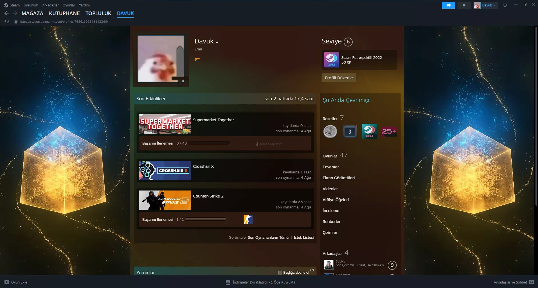Click the Oyun Ekle plus icon

(7, 282)
